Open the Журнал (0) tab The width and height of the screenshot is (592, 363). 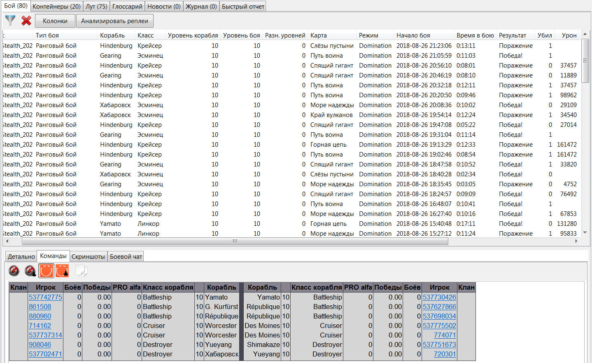201,7
